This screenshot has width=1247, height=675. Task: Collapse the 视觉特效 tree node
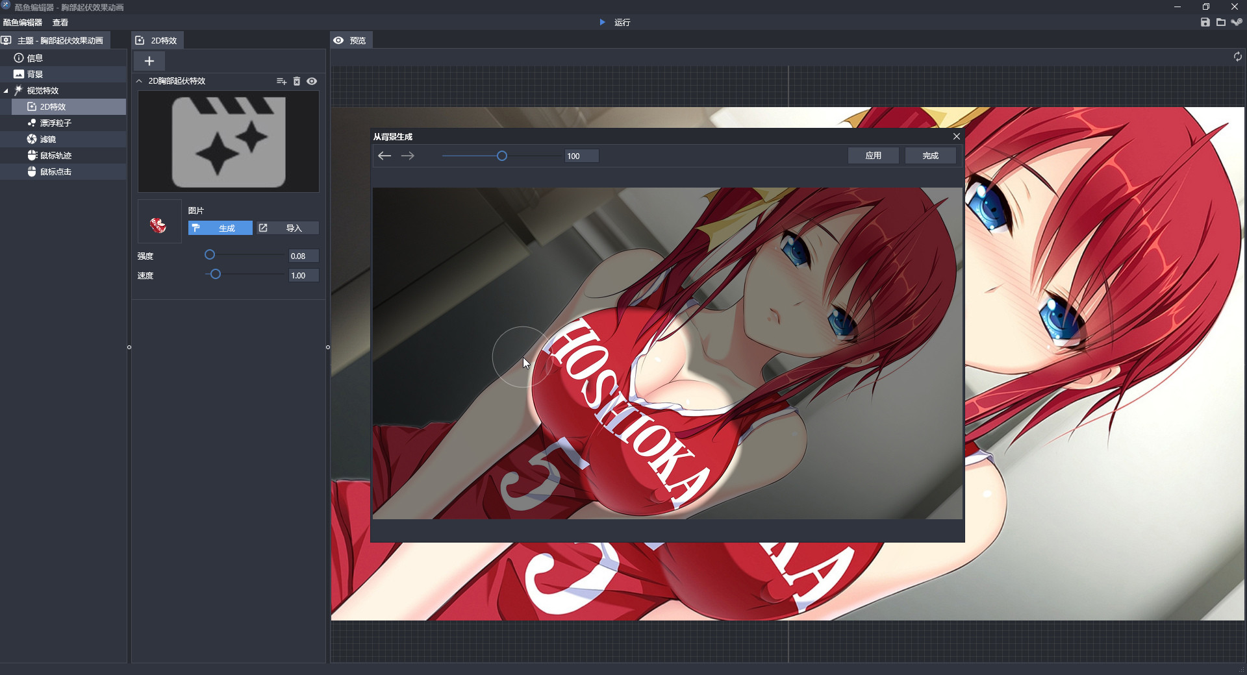(6, 91)
